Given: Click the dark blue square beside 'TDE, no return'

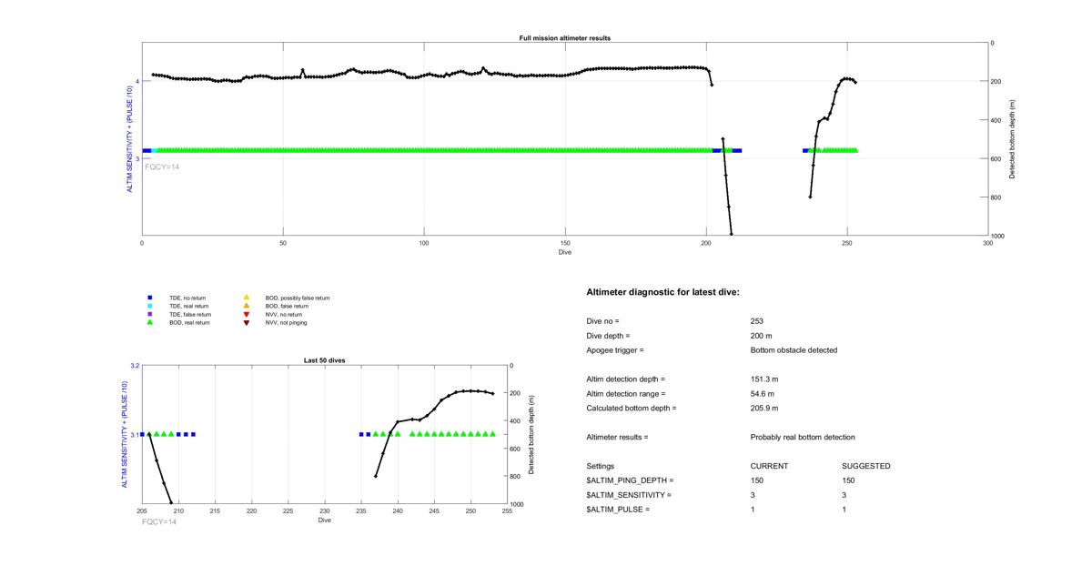Looking at the screenshot, I should click(x=150, y=298).
